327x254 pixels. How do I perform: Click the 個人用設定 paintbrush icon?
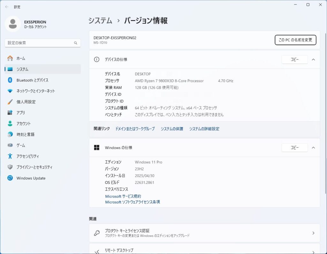tap(10, 102)
